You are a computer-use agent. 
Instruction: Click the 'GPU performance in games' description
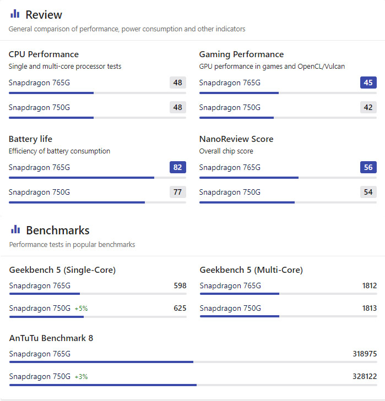click(272, 67)
